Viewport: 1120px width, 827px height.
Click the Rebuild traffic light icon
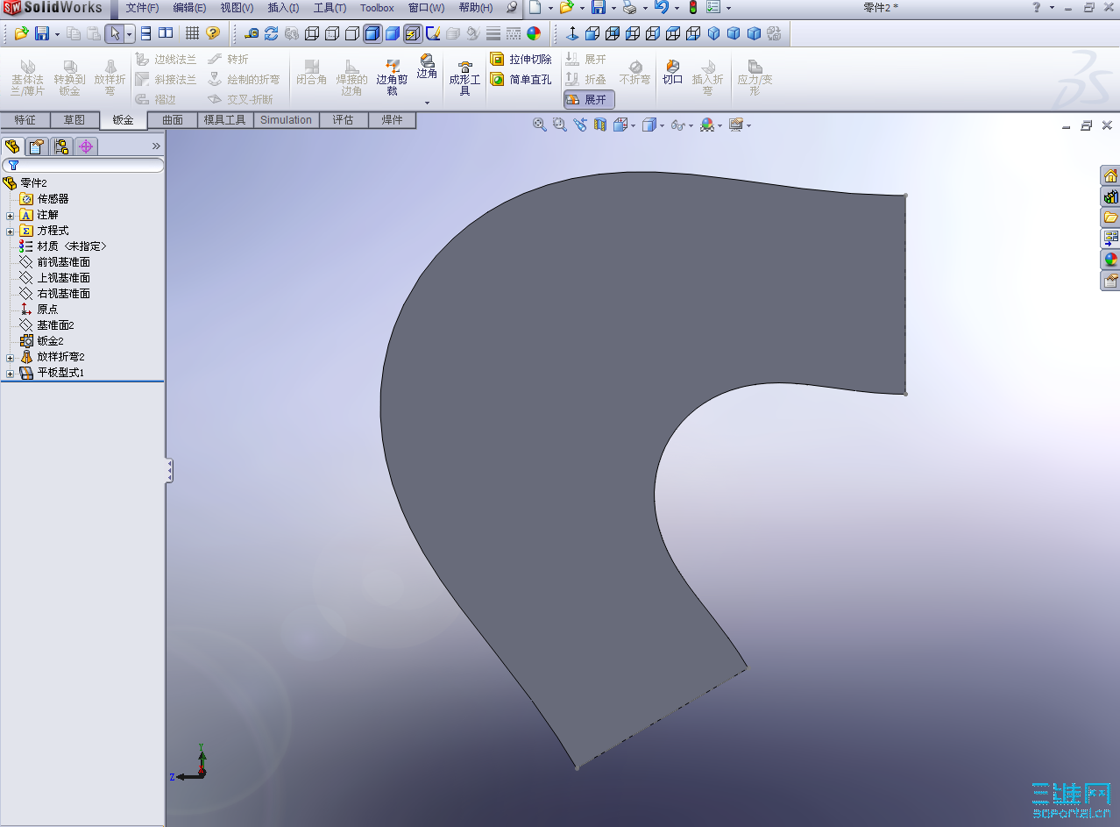click(x=692, y=7)
